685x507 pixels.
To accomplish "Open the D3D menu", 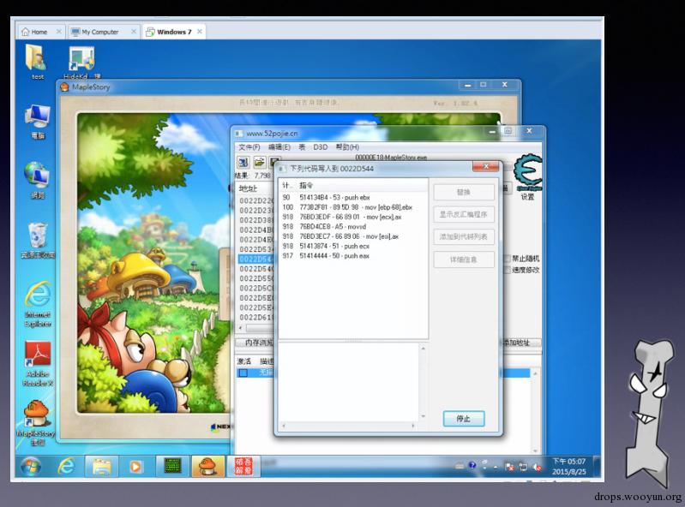I will click(320, 147).
